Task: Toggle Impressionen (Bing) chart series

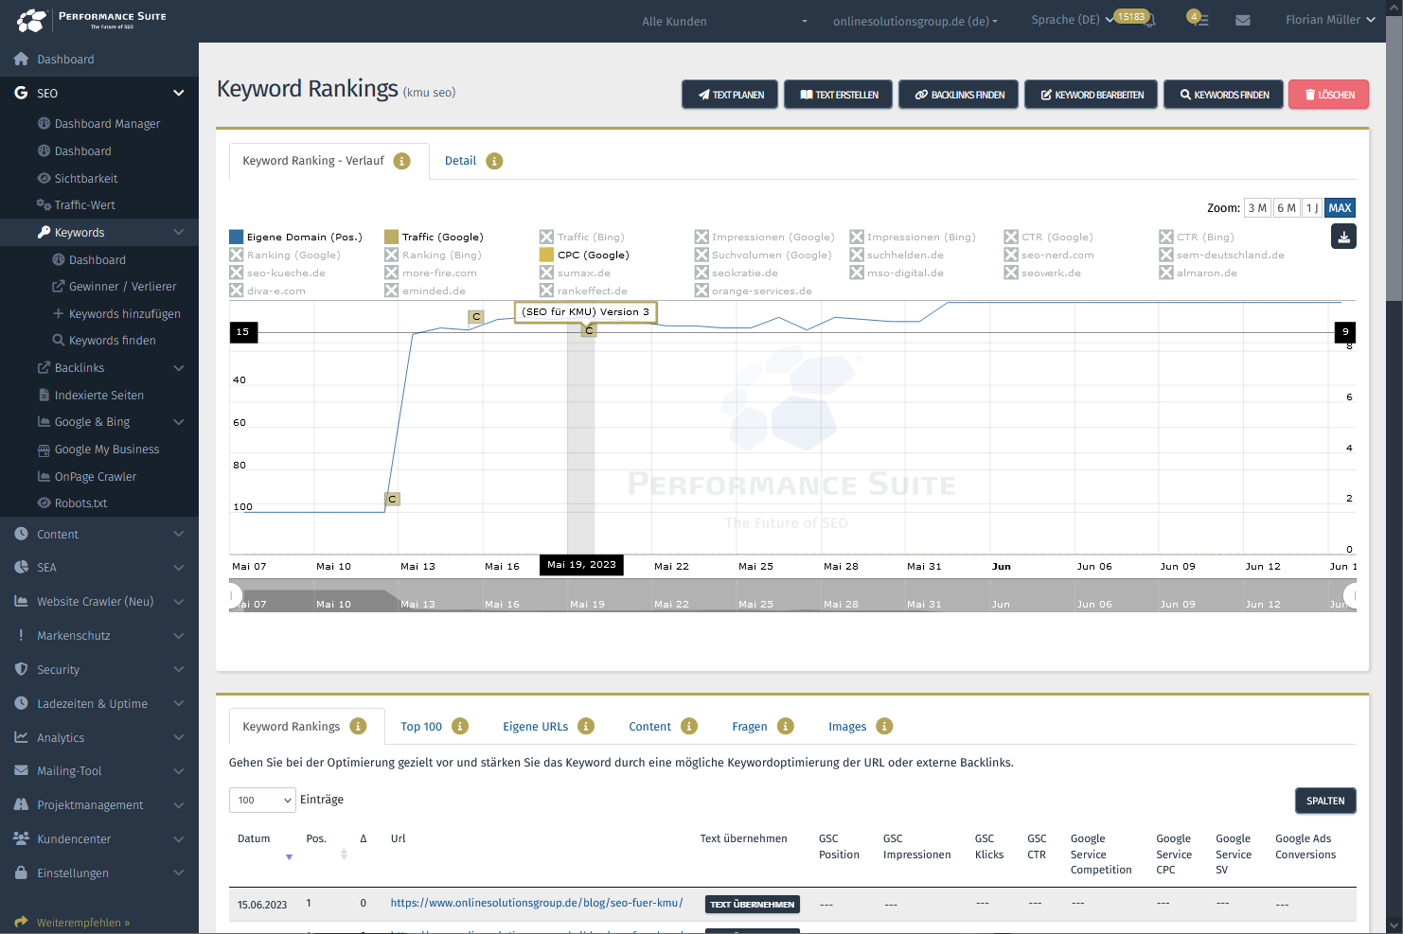Action: tap(857, 237)
